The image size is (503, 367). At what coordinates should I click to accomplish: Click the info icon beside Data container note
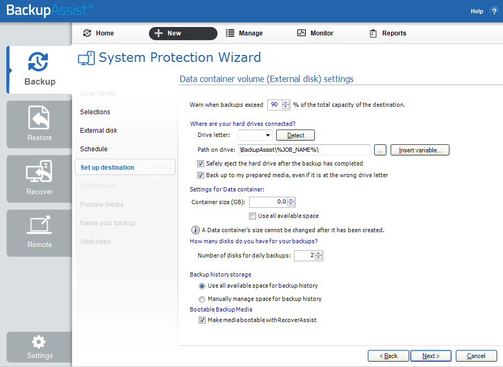(195, 230)
